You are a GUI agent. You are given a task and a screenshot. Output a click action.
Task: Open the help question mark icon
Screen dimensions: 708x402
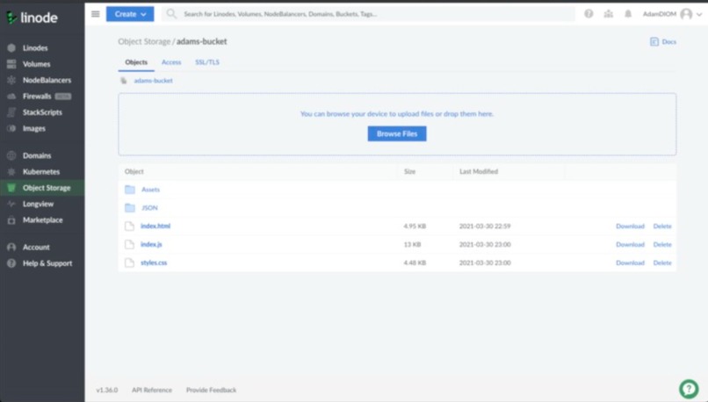point(589,14)
